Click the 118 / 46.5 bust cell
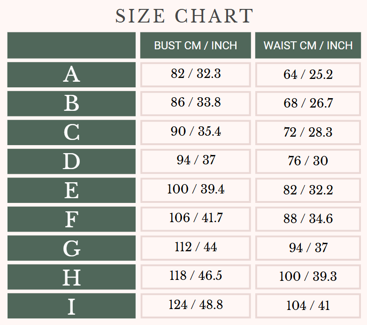 pos(195,276)
